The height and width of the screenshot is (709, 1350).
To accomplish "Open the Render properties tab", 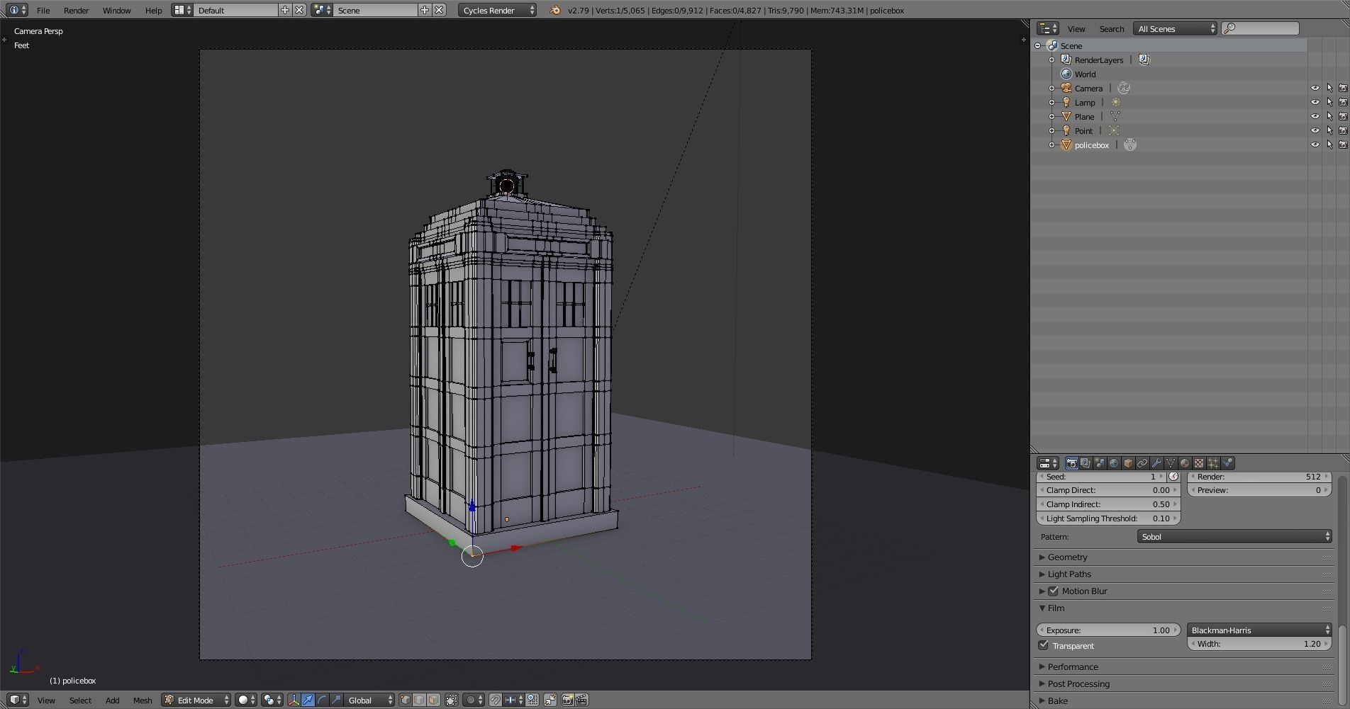I will tap(1071, 463).
